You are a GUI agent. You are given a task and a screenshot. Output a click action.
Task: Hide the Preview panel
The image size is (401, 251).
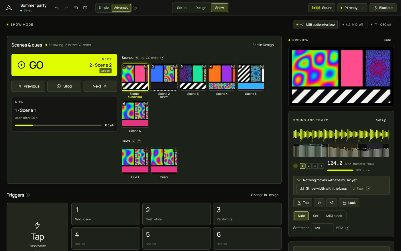point(387,40)
